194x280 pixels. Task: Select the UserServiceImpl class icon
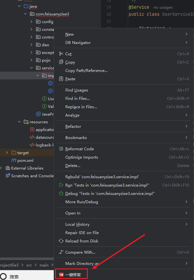(x=50, y=83)
